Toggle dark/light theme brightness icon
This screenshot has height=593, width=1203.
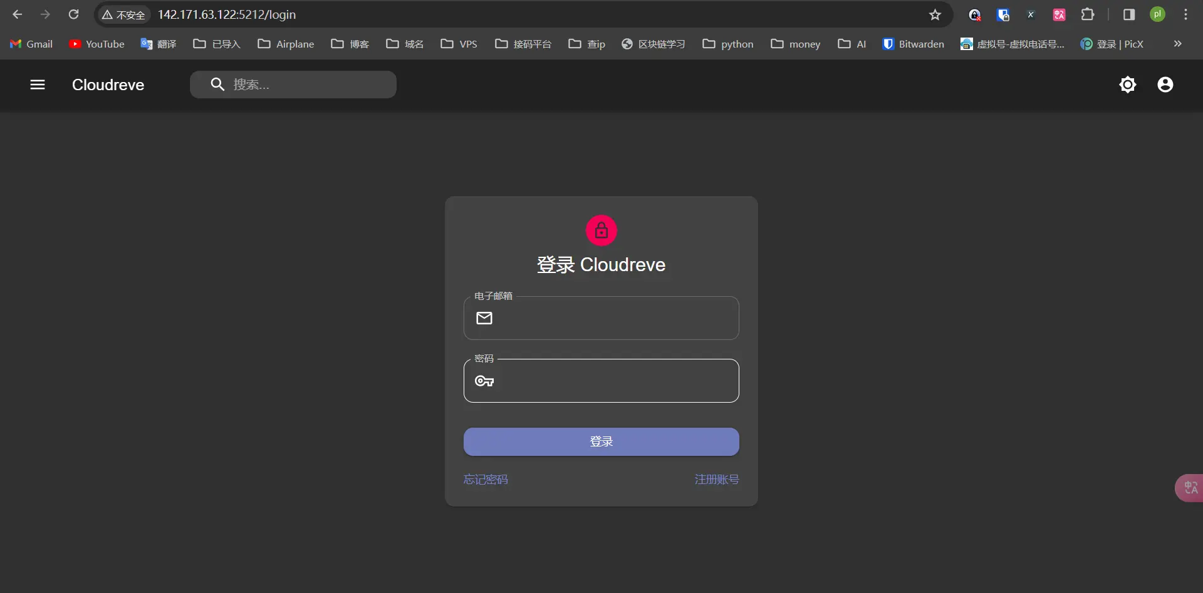[x=1128, y=85]
